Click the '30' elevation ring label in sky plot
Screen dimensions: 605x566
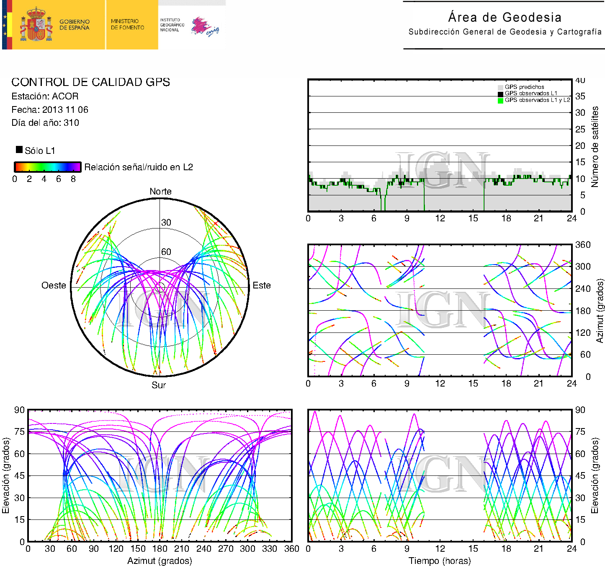[x=166, y=222]
